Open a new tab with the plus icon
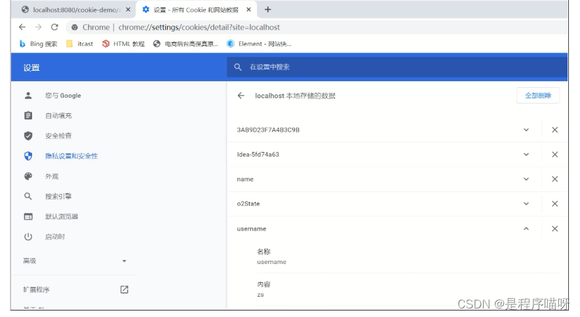Viewport: 580px width, 317px height. [268, 10]
